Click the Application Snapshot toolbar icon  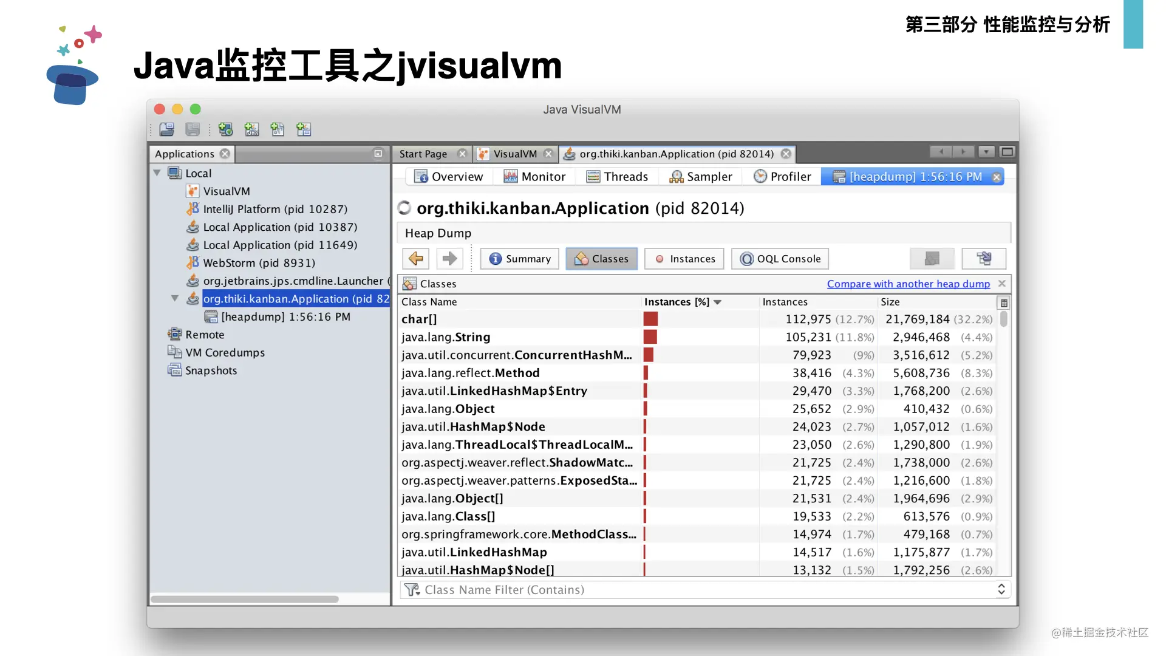click(304, 129)
